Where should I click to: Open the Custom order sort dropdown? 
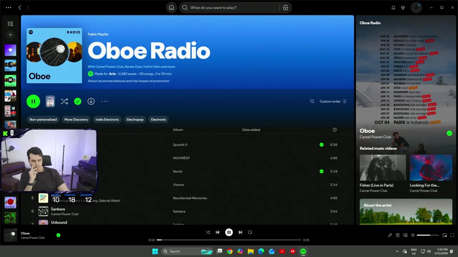pyautogui.click(x=333, y=101)
